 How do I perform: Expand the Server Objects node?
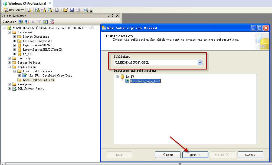9,62
